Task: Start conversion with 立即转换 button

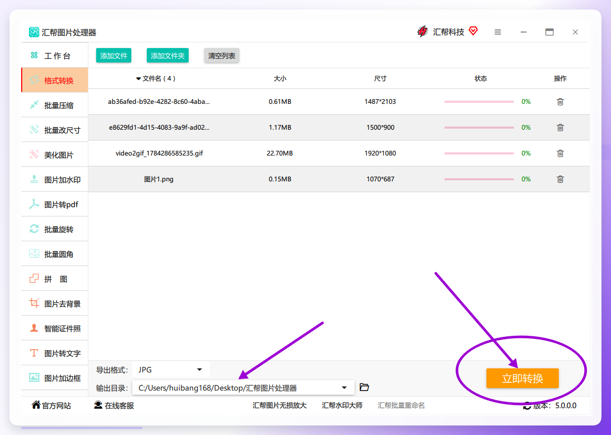Action: pyautogui.click(x=522, y=378)
